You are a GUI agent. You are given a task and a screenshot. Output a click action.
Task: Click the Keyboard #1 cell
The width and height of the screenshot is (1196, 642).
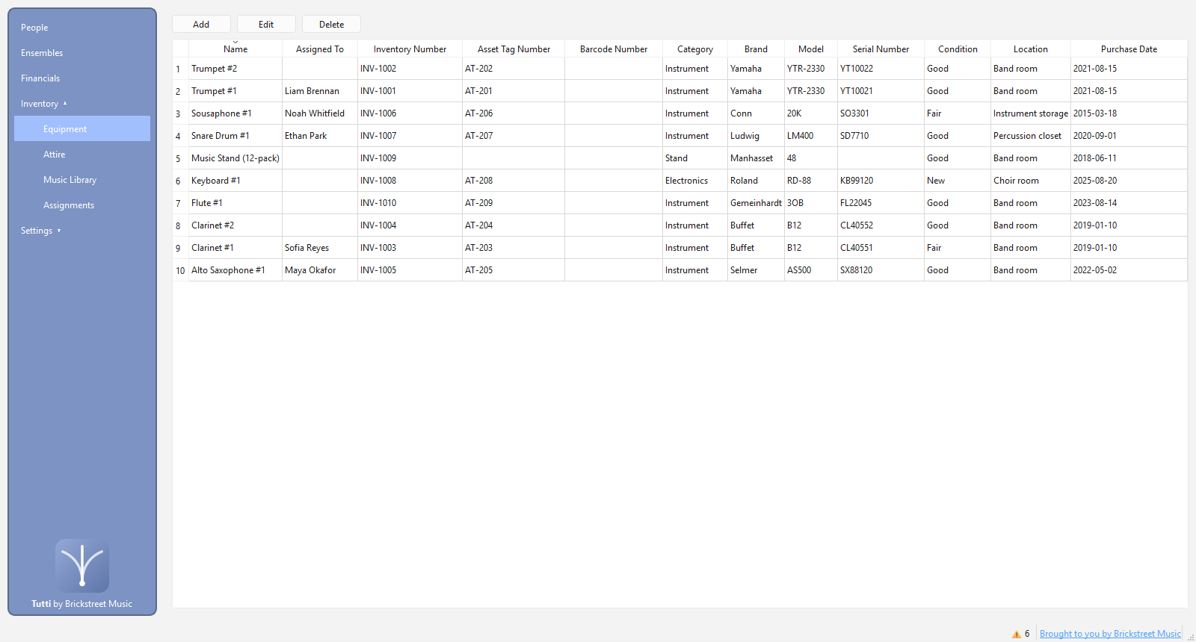coord(235,181)
